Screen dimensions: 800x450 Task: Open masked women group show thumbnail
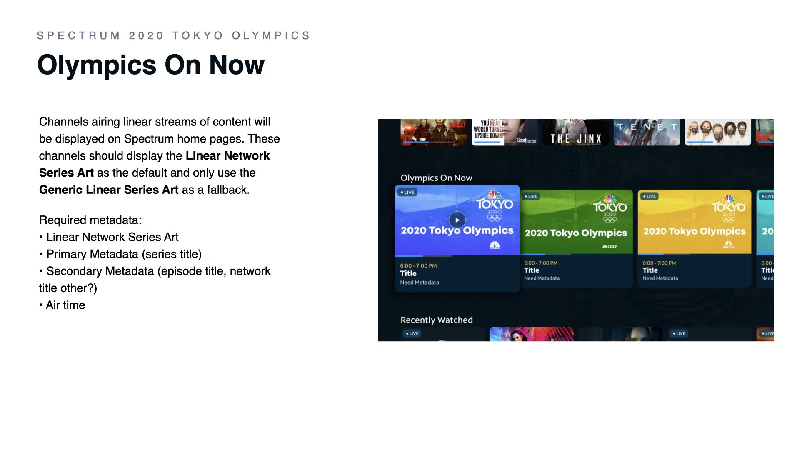pyautogui.click(x=717, y=132)
